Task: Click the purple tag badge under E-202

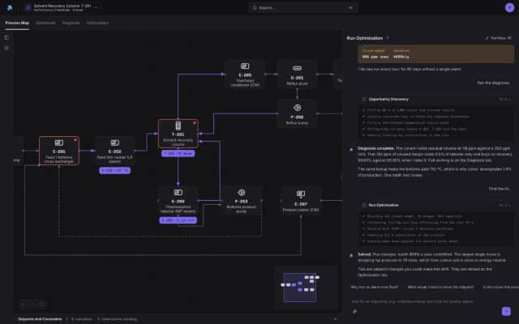Action: (x=114, y=171)
